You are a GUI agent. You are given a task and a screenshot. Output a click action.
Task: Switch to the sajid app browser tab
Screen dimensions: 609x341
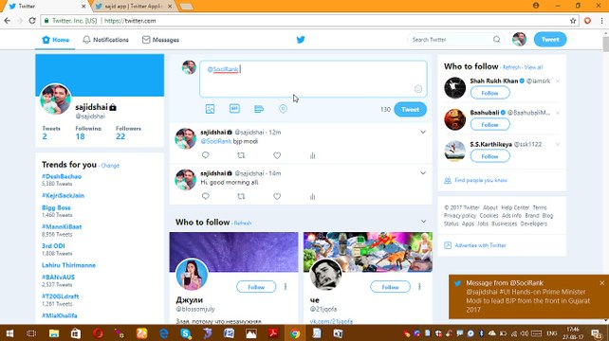click(133, 7)
